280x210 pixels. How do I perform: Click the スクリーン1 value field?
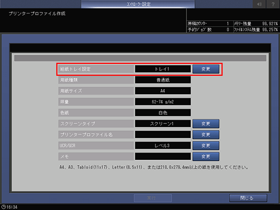pyautogui.click(x=163, y=124)
